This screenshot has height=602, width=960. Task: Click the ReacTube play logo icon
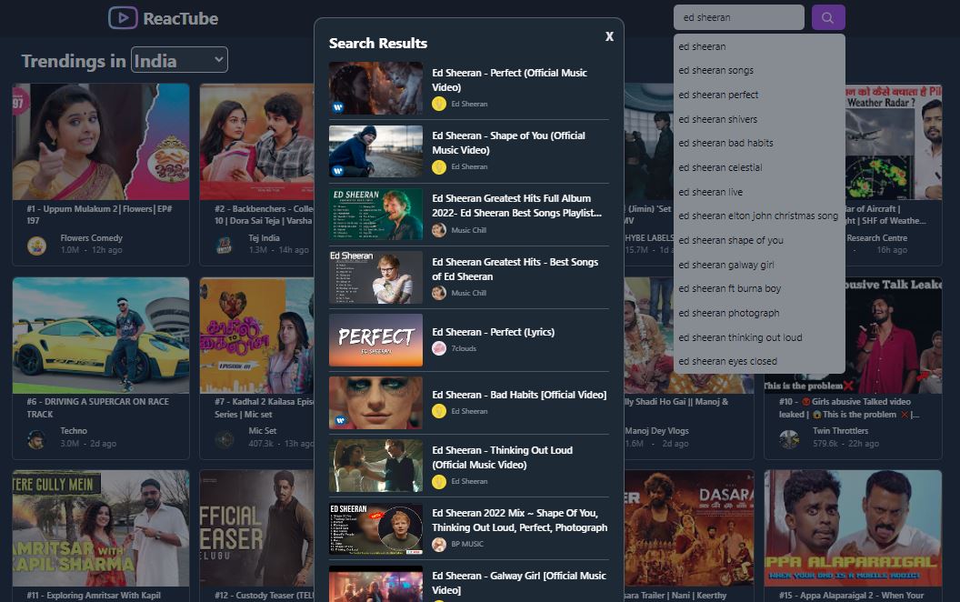[123, 18]
